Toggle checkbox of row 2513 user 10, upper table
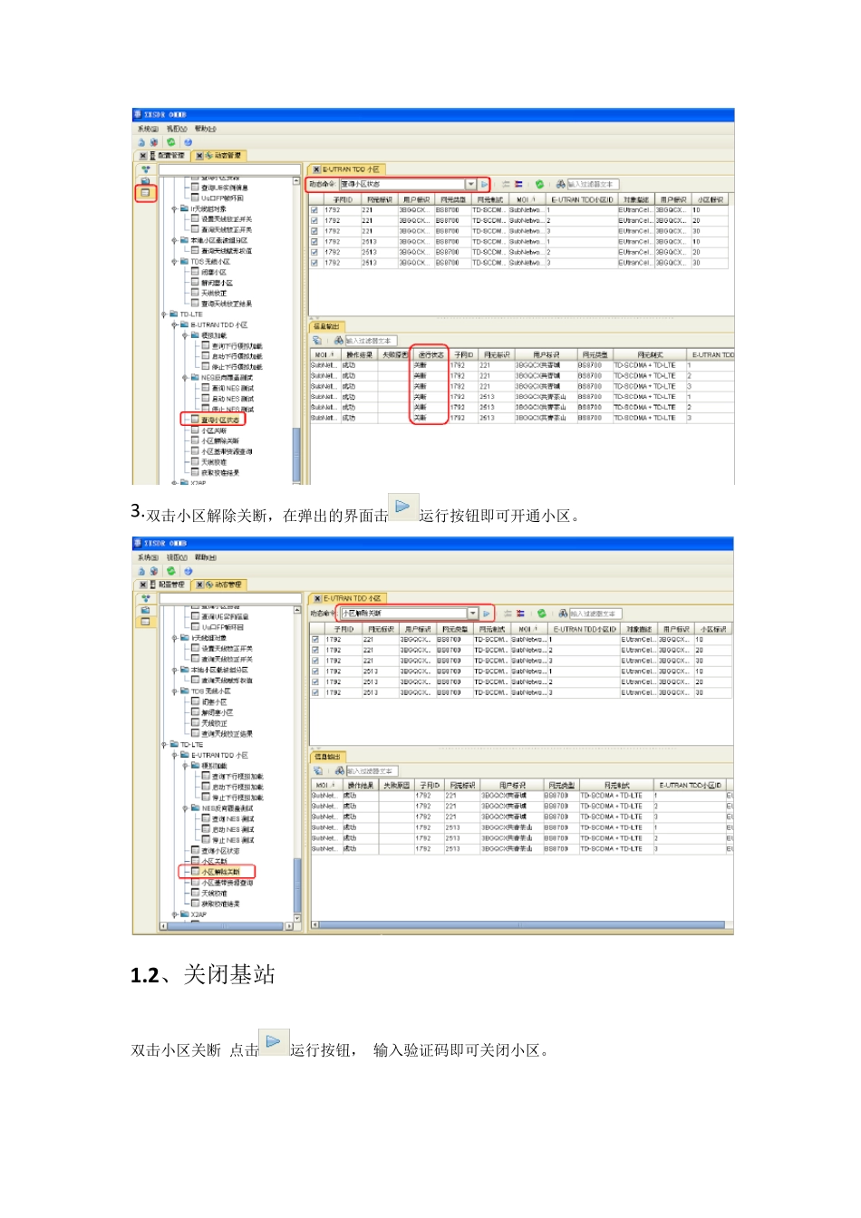861x1218 pixels. [314, 242]
